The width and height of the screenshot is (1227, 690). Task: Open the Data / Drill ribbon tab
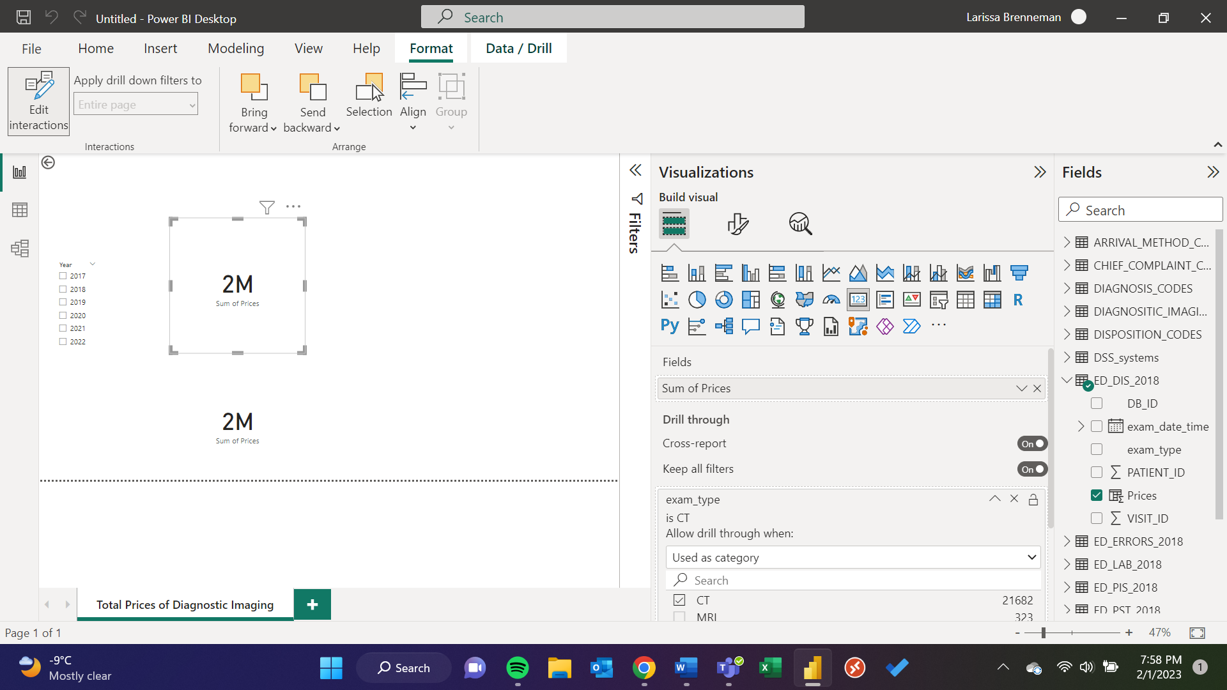point(519,49)
